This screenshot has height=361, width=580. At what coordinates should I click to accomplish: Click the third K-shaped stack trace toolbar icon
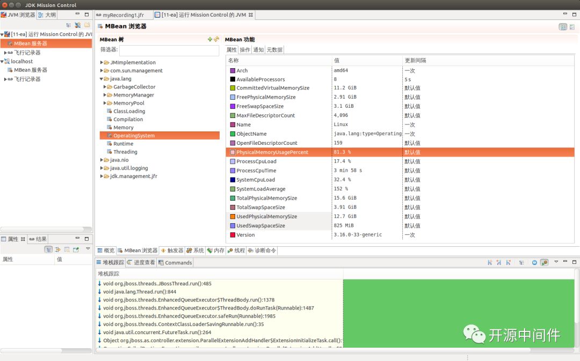click(x=508, y=262)
